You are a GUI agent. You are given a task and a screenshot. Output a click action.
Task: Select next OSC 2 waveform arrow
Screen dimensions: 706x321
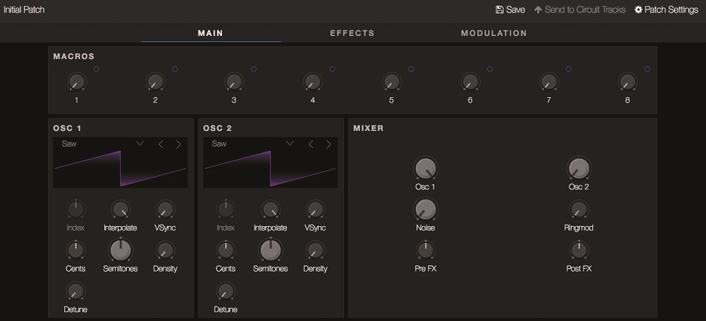point(329,145)
